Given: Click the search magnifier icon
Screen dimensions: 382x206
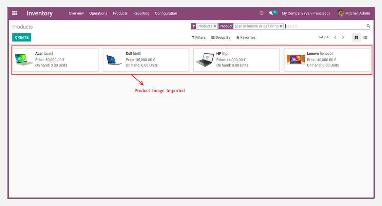Looking at the screenshot, I should [368, 26].
